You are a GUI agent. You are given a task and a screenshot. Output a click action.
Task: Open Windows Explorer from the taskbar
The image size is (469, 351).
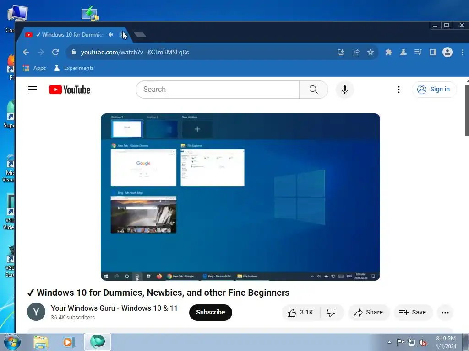click(x=41, y=342)
